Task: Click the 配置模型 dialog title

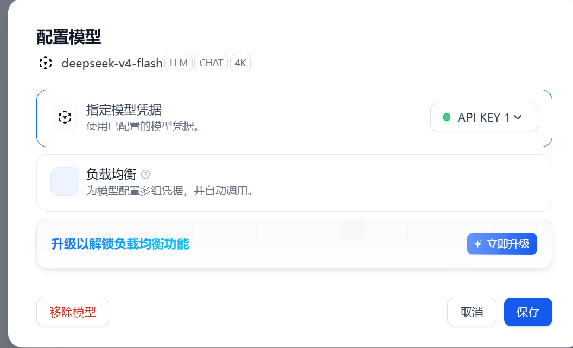Action: pos(69,37)
